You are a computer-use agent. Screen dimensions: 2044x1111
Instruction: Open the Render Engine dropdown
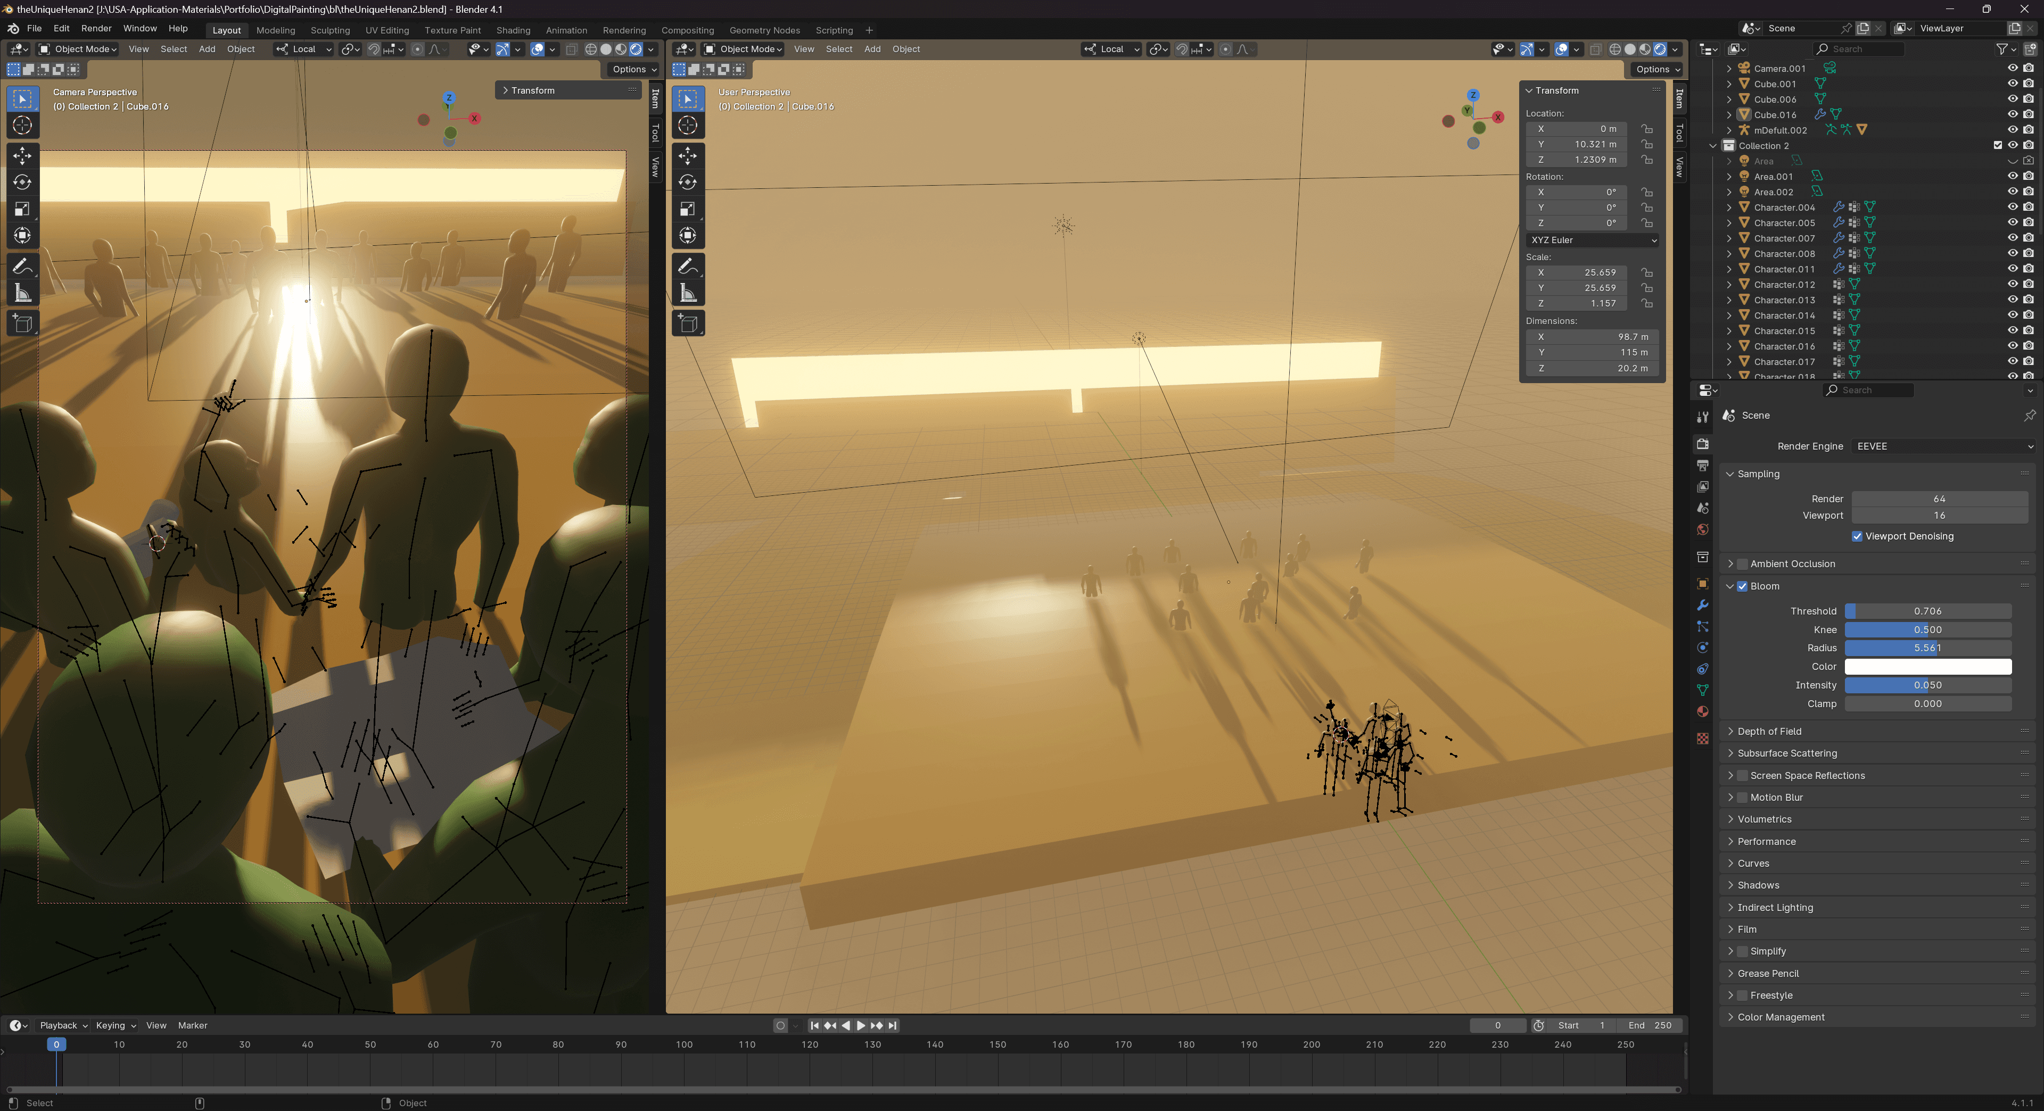[1944, 446]
